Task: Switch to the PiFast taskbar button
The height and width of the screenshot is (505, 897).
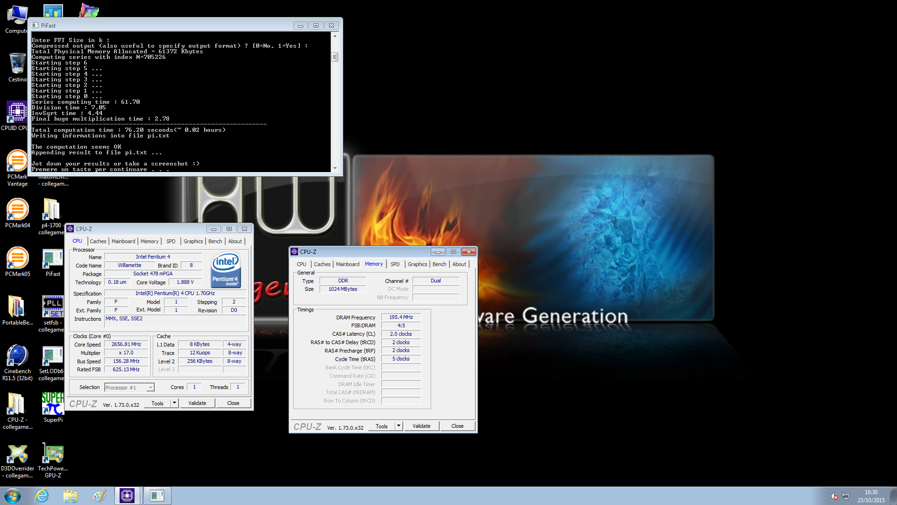Action: point(157,496)
